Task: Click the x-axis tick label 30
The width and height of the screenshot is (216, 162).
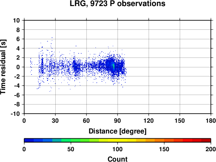Action: tap(55, 121)
